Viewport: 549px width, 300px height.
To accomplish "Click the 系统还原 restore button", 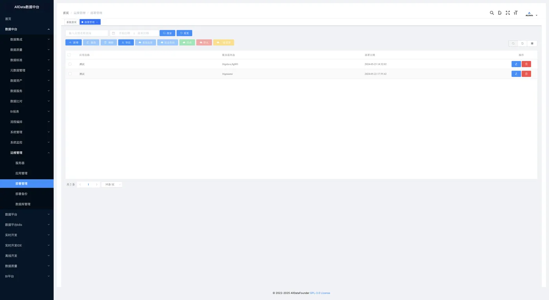I will coord(145,42).
